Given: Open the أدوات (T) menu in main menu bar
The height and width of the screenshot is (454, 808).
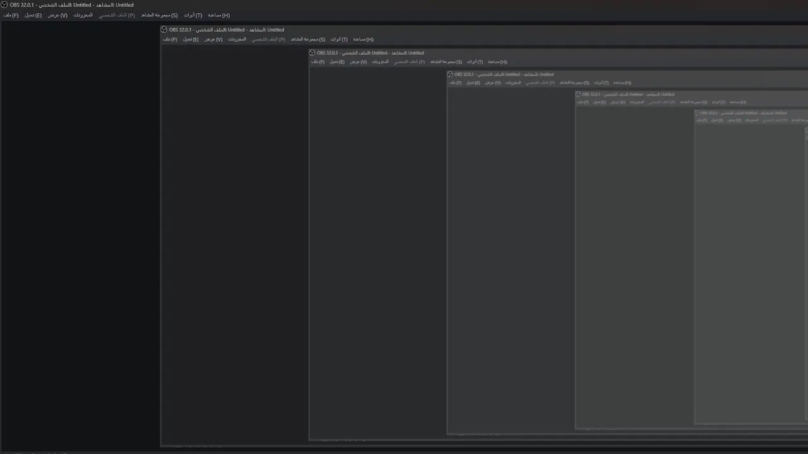Looking at the screenshot, I should 193,15.
